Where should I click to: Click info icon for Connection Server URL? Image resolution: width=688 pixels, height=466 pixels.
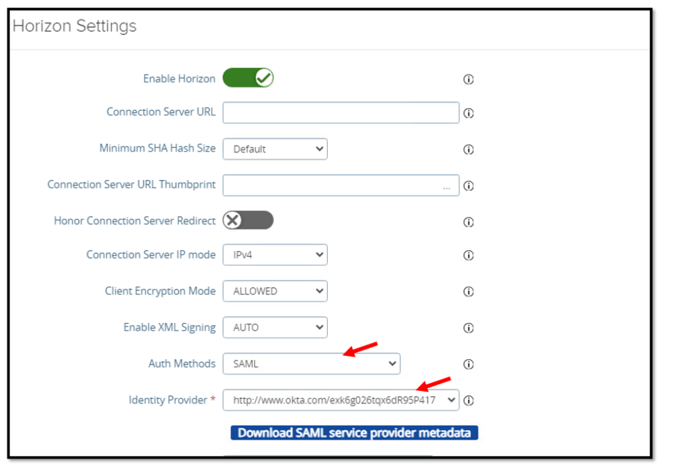pos(469,113)
